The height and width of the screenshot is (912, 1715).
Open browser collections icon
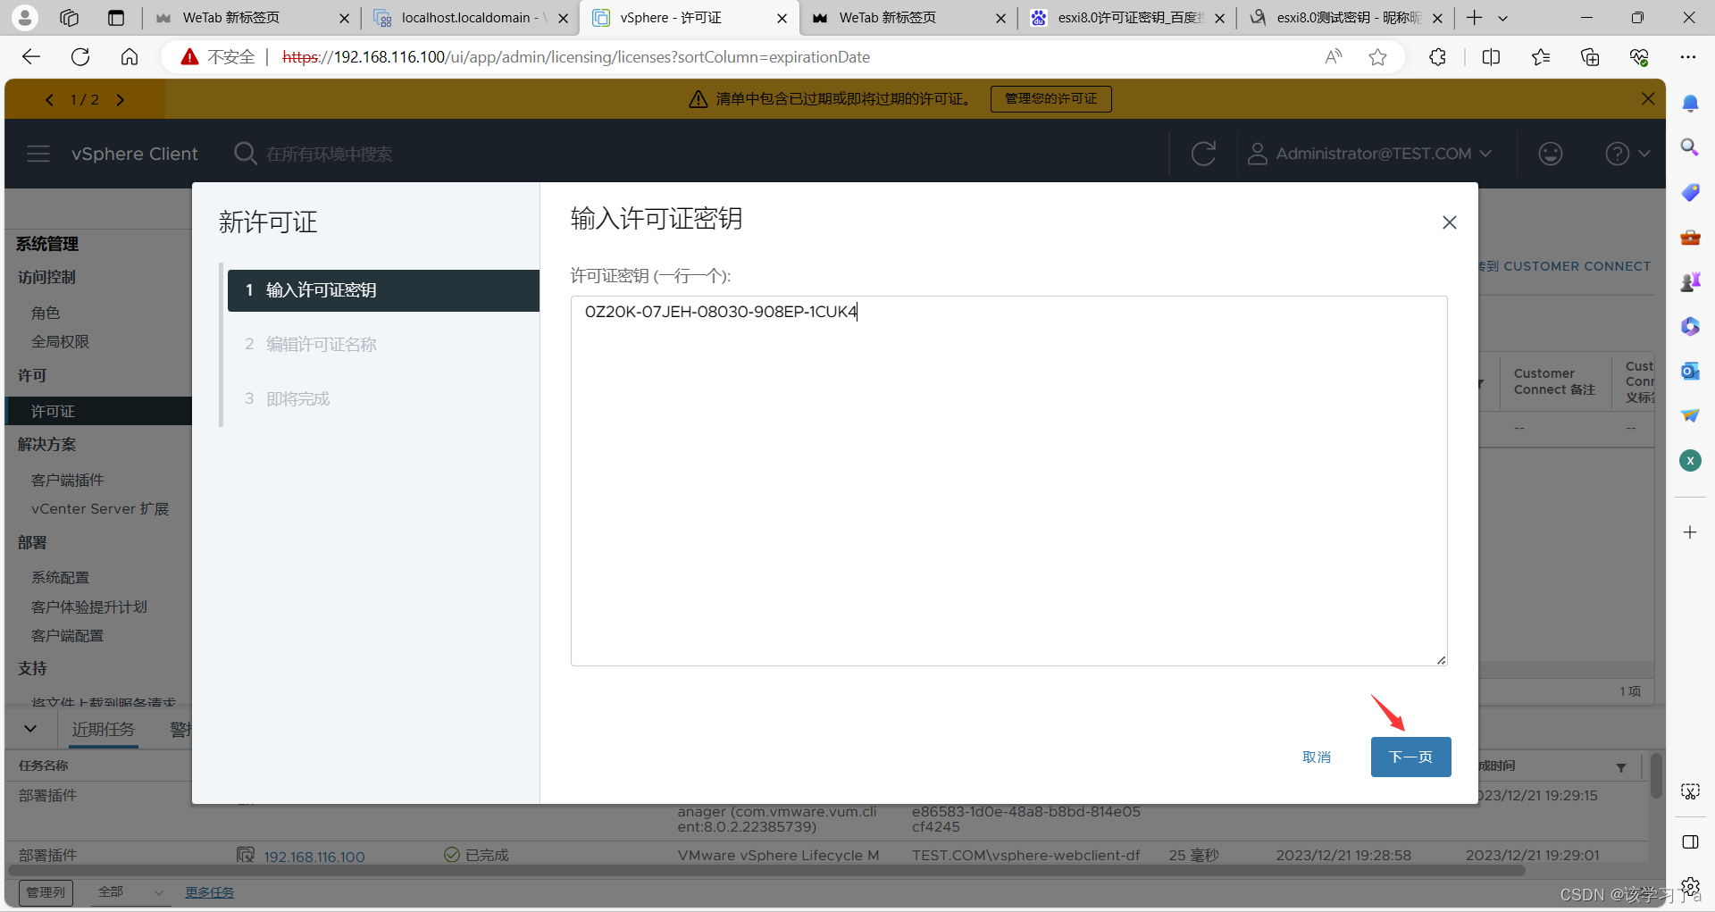pyautogui.click(x=1590, y=57)
